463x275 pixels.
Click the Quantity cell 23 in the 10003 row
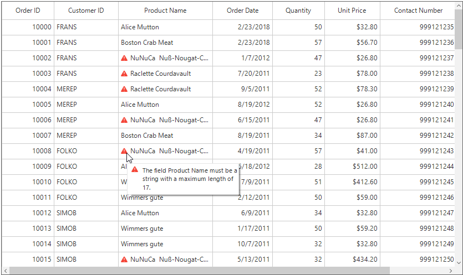(x=298, y=74)
